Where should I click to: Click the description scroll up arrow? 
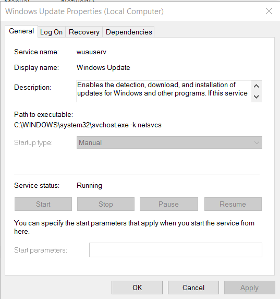[257, 86]
